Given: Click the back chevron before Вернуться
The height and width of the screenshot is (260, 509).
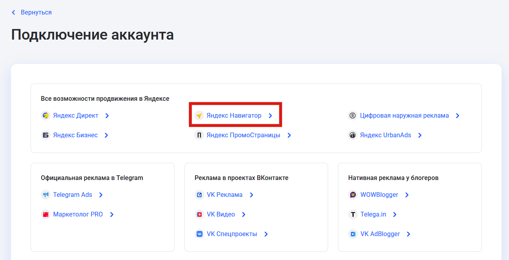Looking at the screenshot, I should (13, 12).
